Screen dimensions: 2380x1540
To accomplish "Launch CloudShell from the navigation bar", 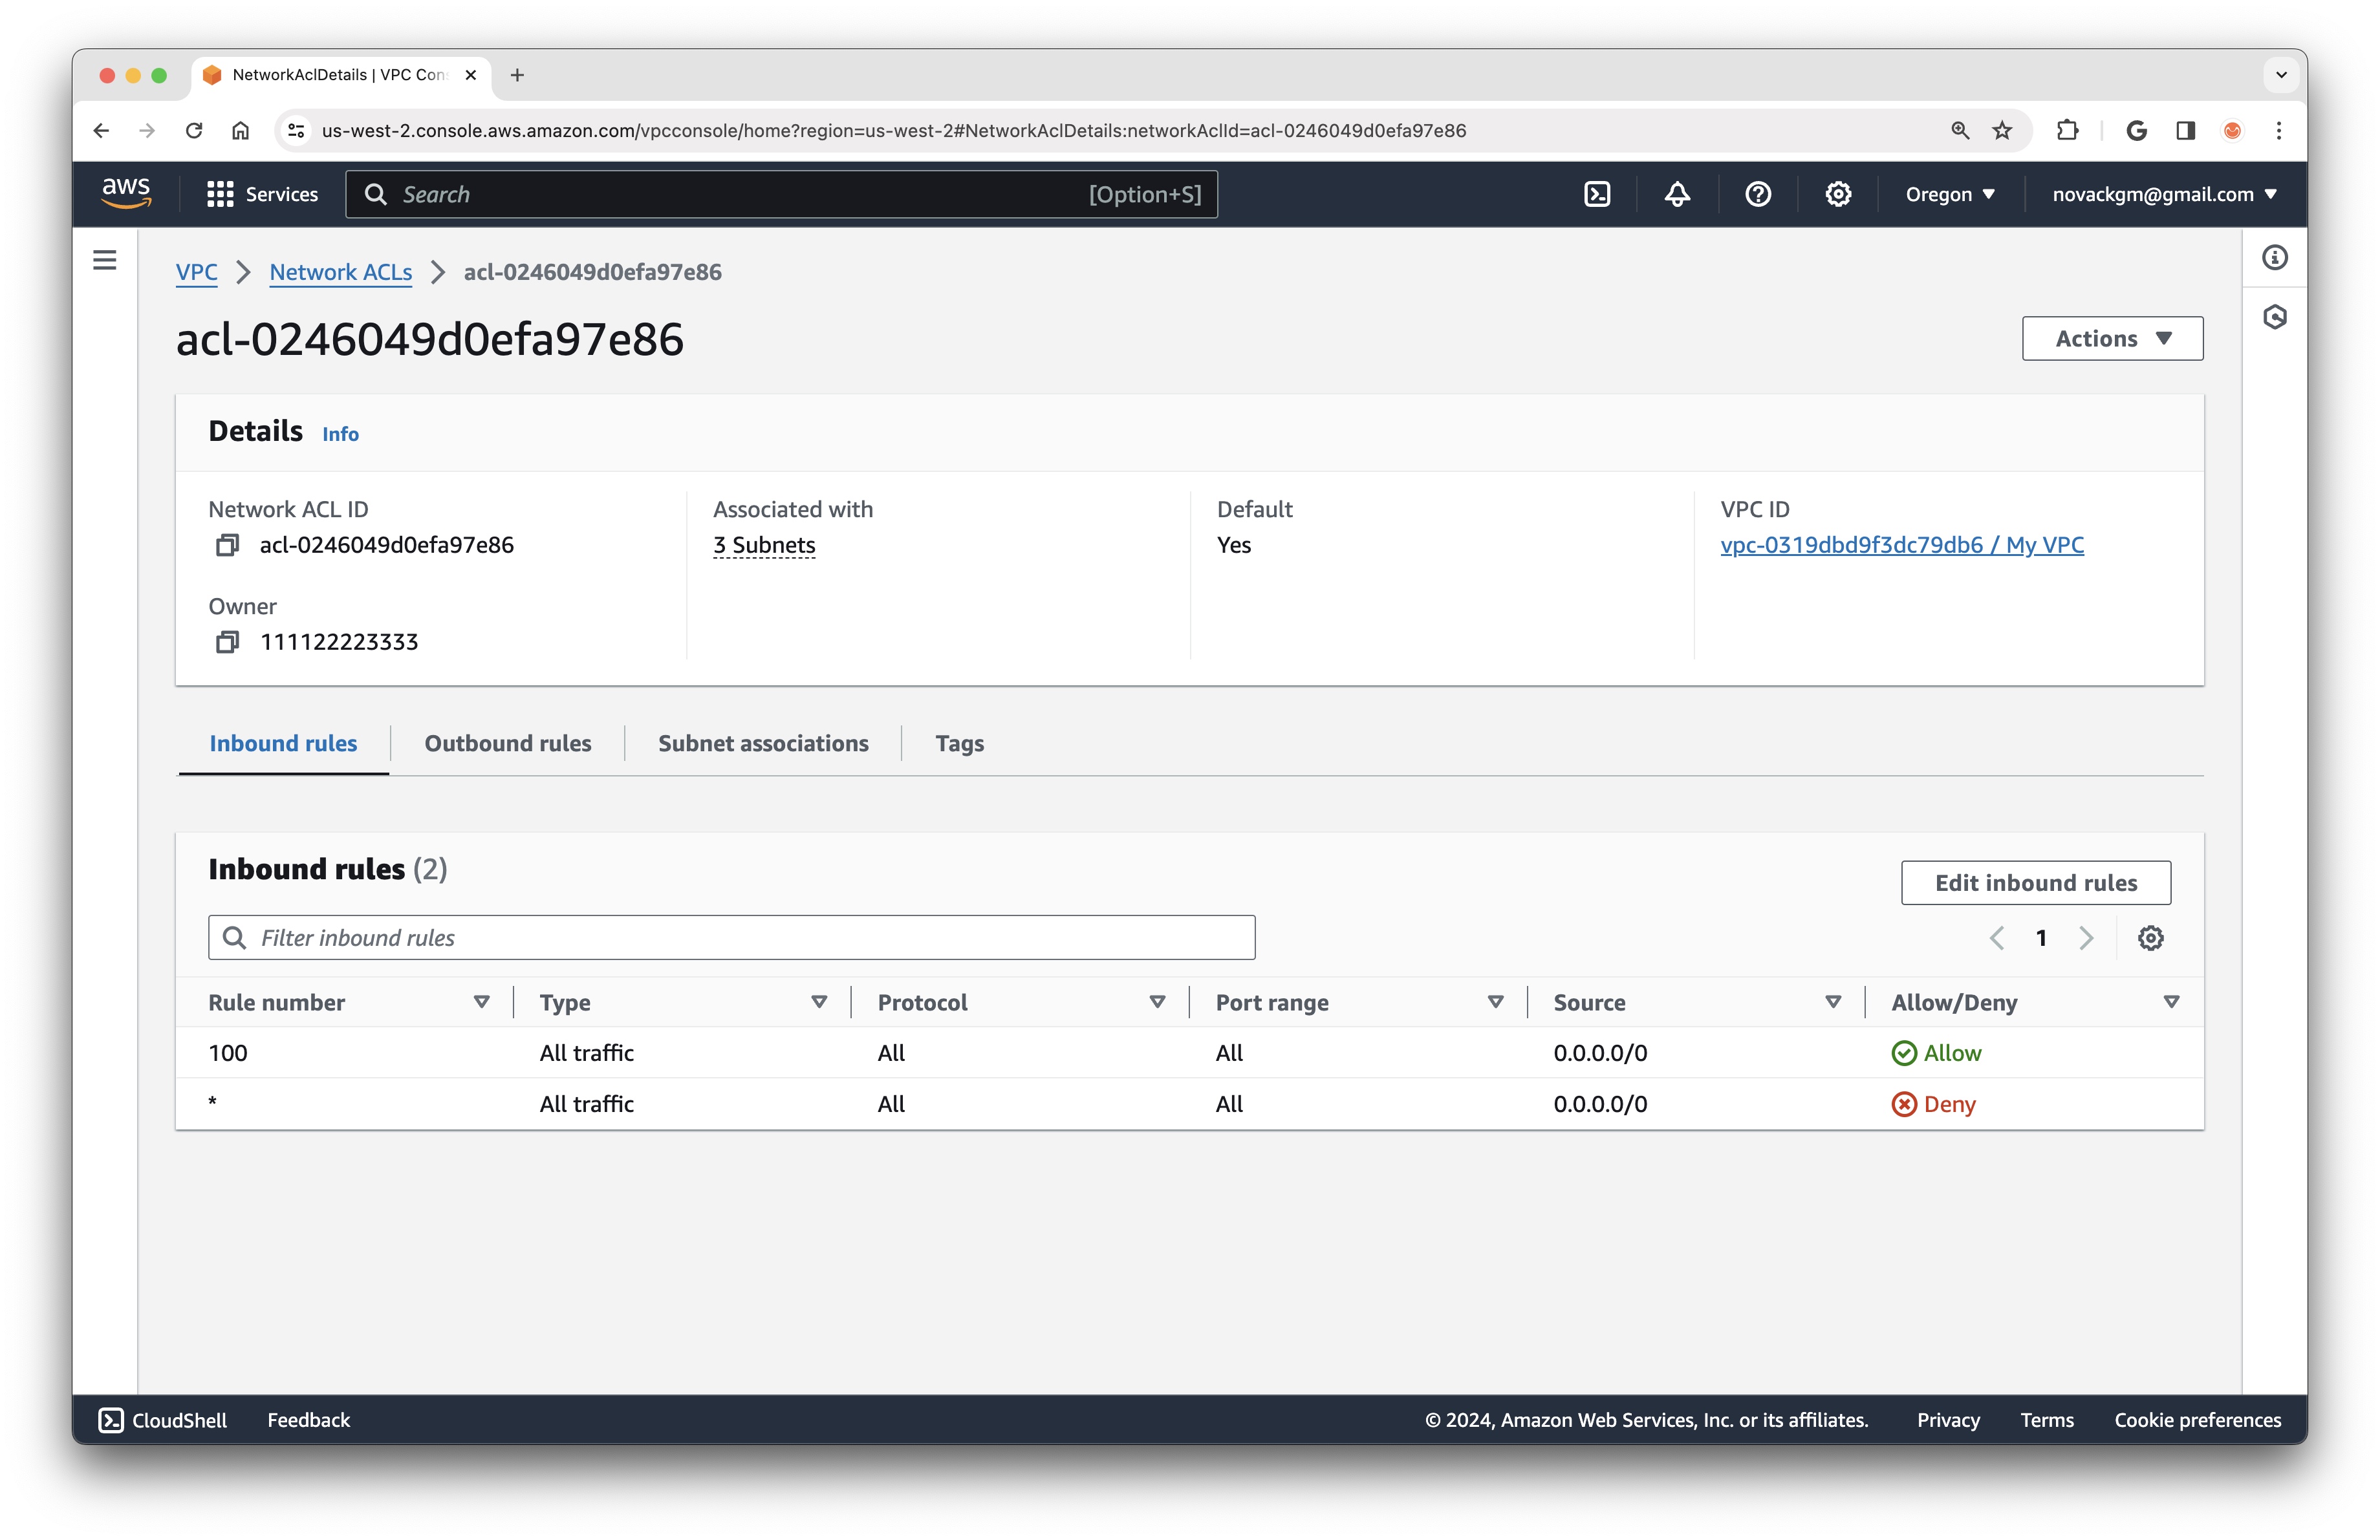I will (1597, 194).
